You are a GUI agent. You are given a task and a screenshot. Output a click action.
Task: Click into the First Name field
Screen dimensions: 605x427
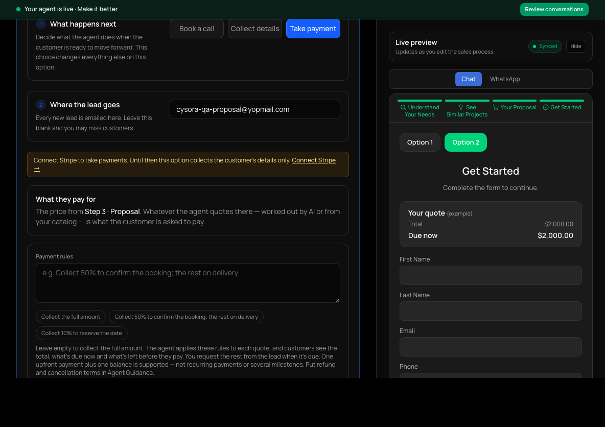[x=491, y=275]
